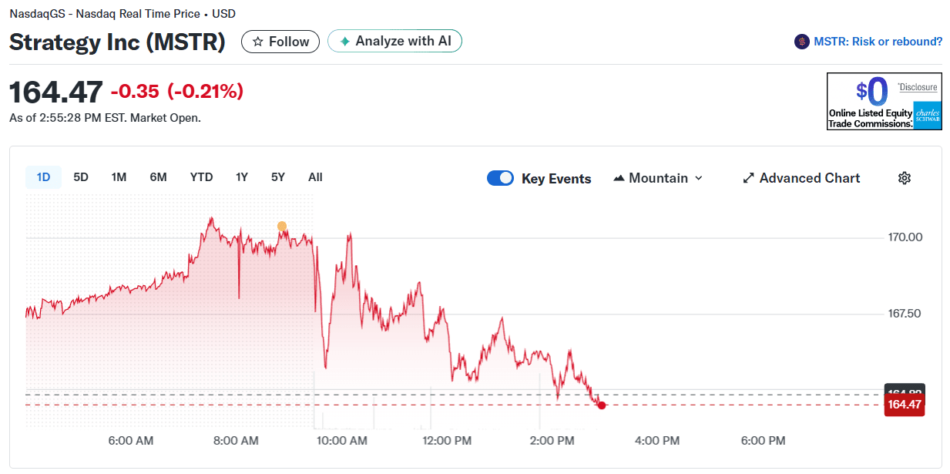Disable the Key Events toggle
Image resolution: width=950 pixels, height=474 pixels.
click(x=500, y=178)
